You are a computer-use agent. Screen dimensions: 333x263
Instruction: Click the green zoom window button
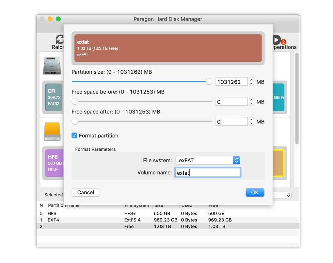(x=58, y=19)
